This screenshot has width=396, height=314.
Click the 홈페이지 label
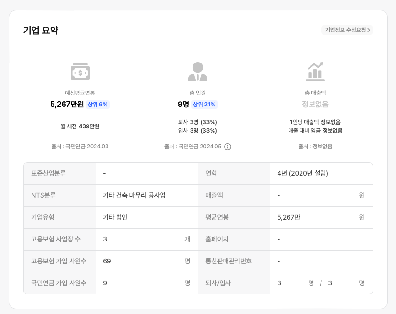[217, 239]
